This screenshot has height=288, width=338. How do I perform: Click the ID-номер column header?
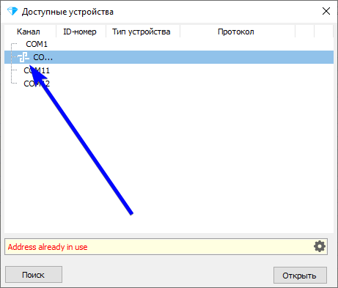[81, 32]
